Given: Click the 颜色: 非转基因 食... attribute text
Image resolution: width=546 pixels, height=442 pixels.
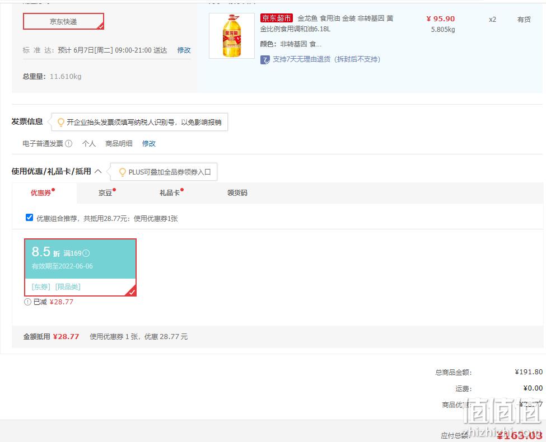Looking at the screenshot, I should point(291,44).
